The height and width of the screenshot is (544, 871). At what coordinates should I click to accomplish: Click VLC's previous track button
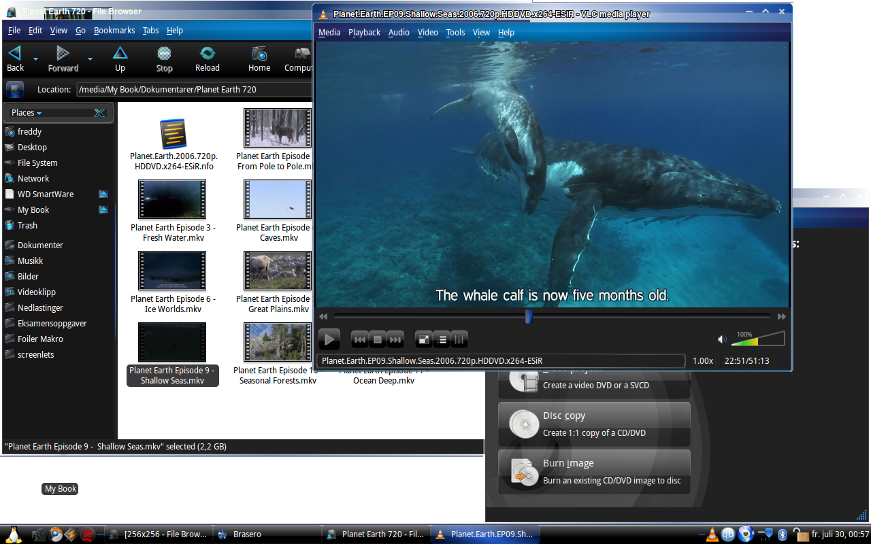[x=360, y=339]
